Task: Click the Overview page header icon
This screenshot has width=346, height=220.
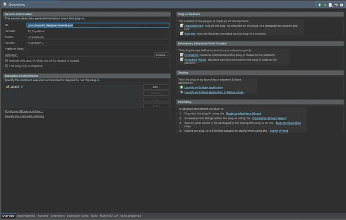Action: tap(5, 5)
